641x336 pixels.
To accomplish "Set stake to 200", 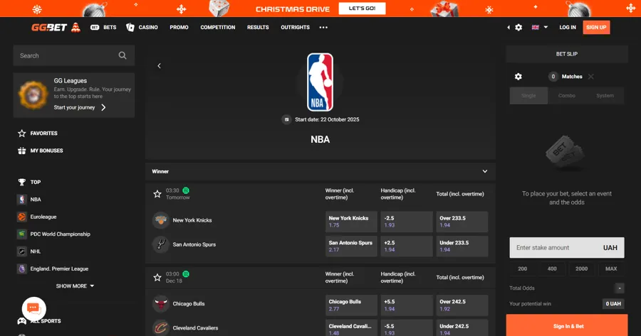I will pyautogui.click(x=523, y=269).
